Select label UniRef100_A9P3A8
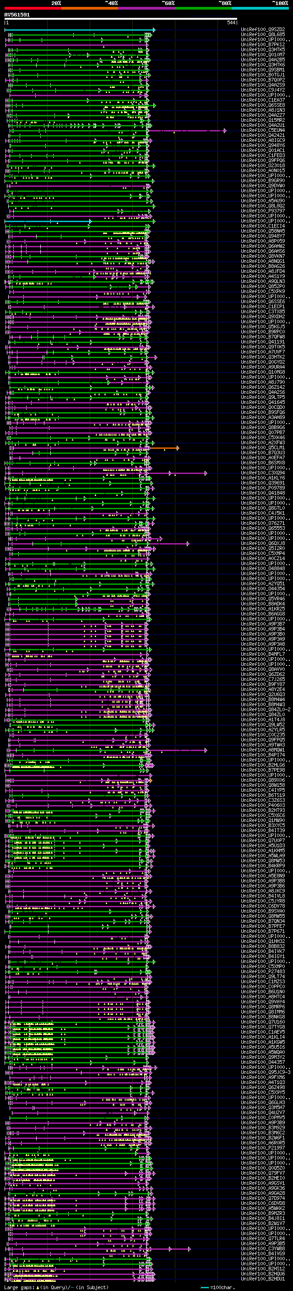Image resolution: width=293 pixels, height=1291 pixels. 263,644
